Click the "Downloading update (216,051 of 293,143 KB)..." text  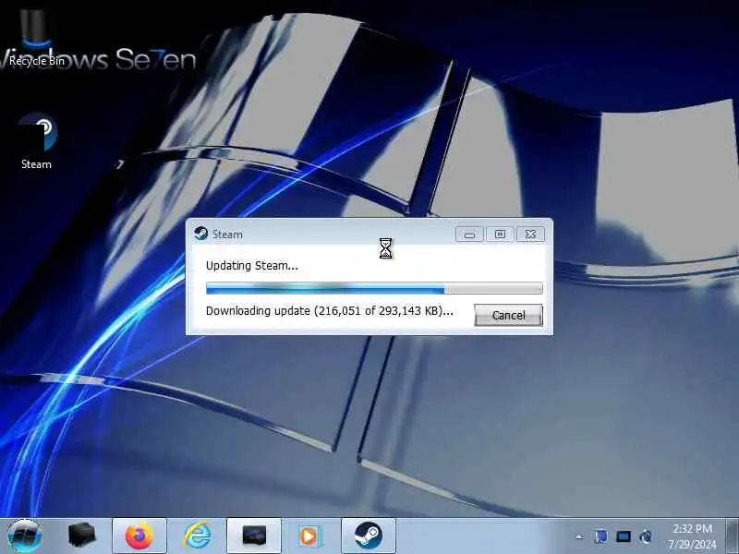330,311
